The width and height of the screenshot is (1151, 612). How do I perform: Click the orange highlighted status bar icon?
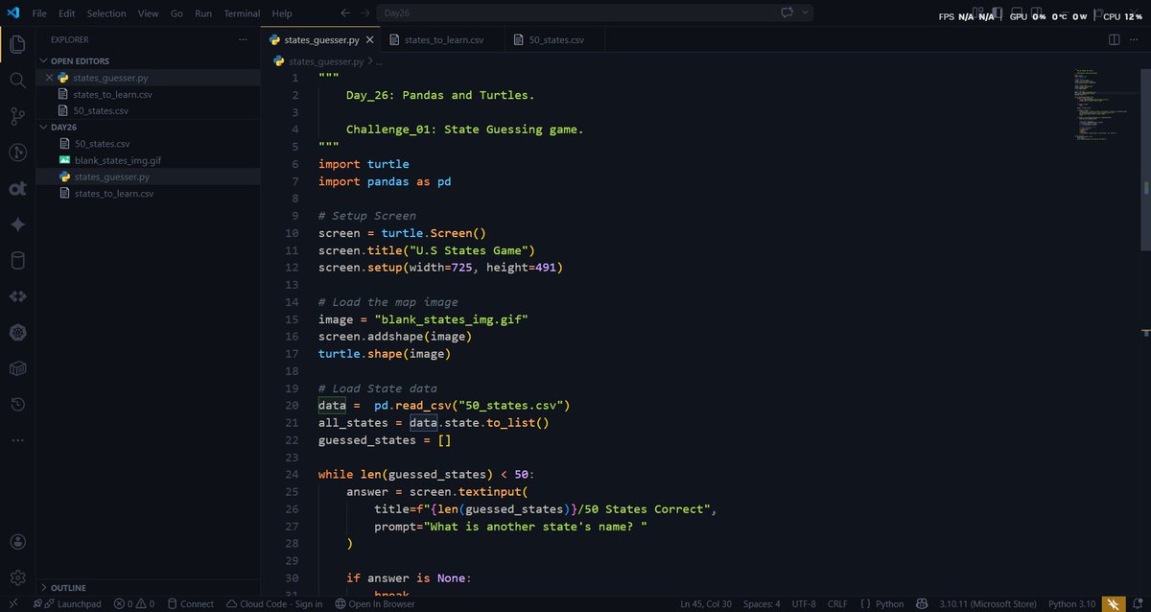coord(1113,603)
